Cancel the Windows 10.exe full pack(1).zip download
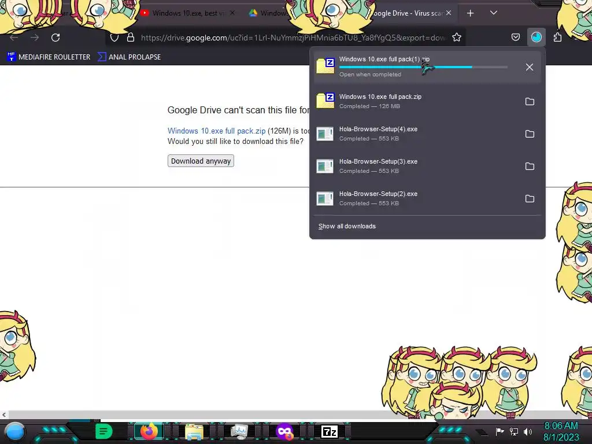This screenshot has width=592, height=444. click(530, 67)
